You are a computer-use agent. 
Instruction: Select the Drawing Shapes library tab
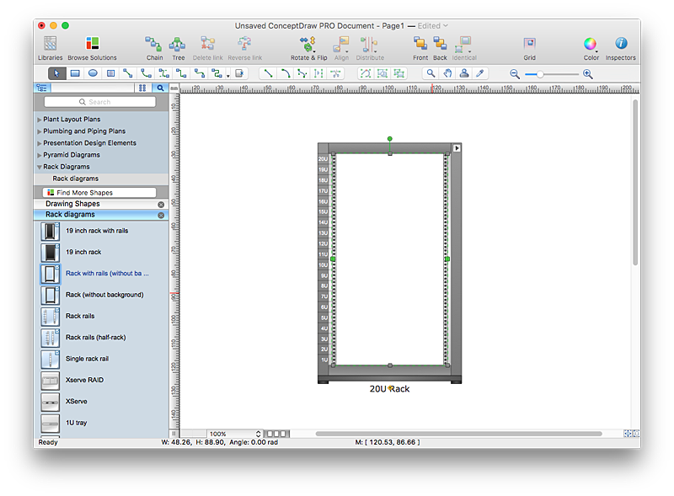(x=72, y=204)
